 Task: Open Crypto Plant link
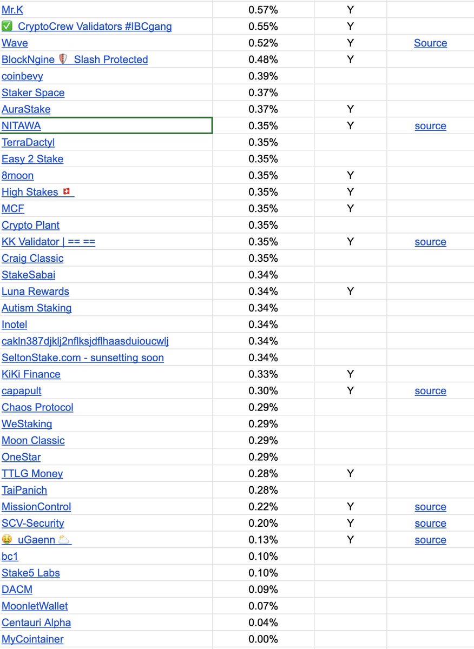(30, 225)
